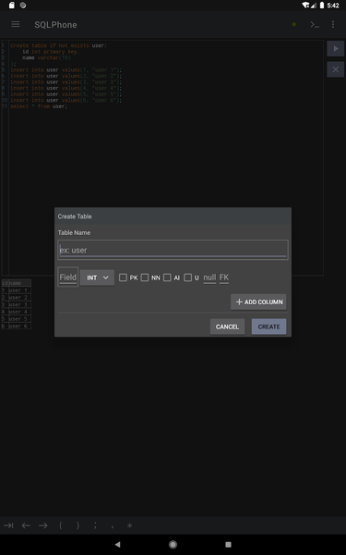Cancel the Create Table dialog
Viewport: 346px width, 555px height.
[x=227, y=327]
